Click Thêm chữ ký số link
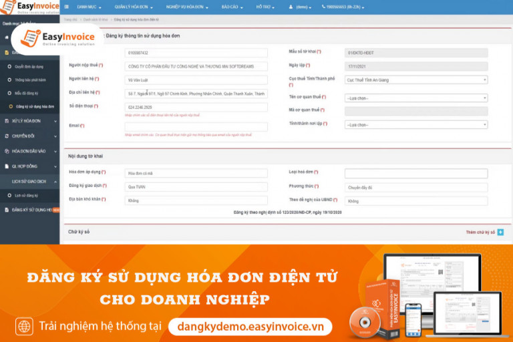 pos(480,232)
